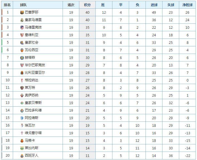Sort by the 积分 points column header
This screenshot has width=197, height=160.
tap(87, 5)
